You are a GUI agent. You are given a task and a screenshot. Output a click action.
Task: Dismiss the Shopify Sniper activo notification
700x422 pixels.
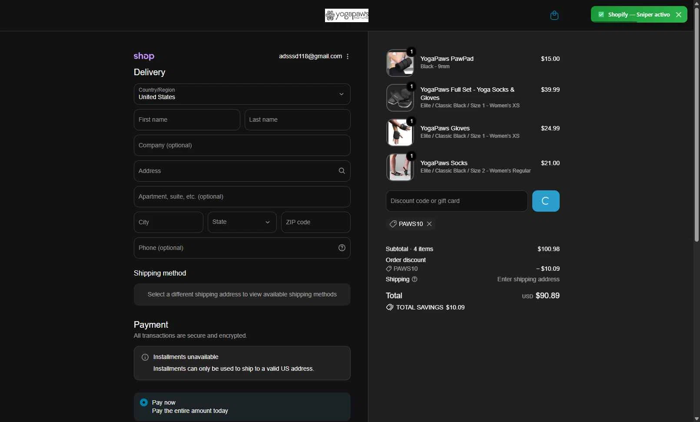pyautogui.click(x=679, y=15)
